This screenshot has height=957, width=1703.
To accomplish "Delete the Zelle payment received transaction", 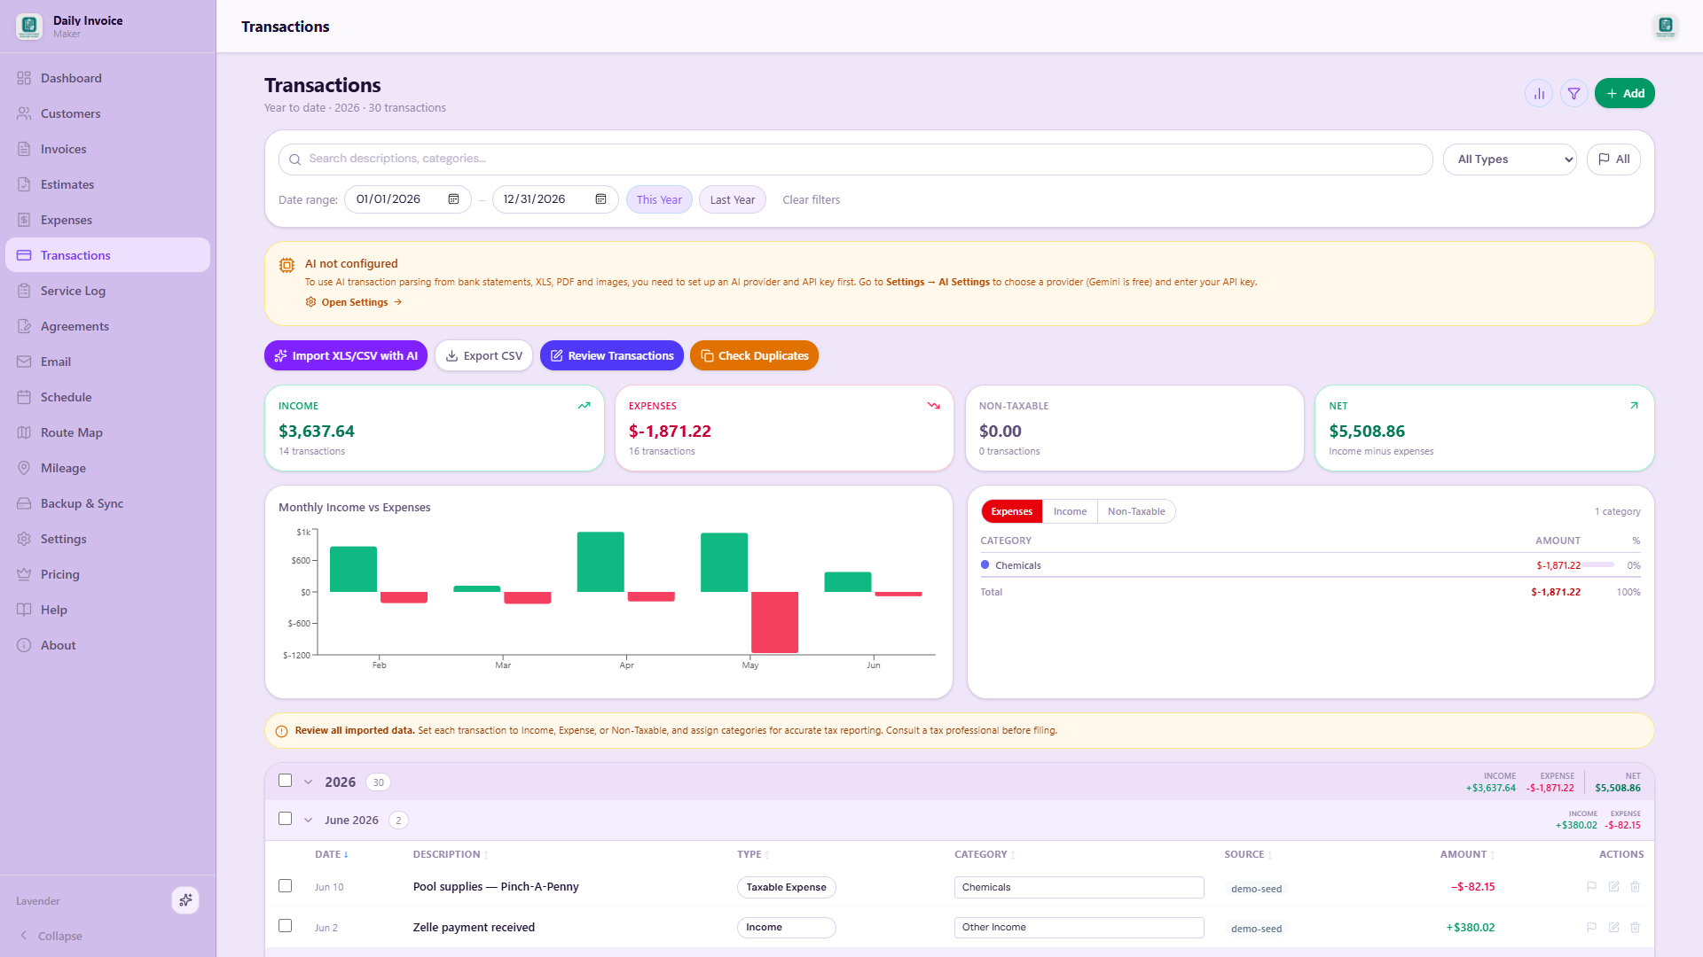I will [x=1635, y=927].
